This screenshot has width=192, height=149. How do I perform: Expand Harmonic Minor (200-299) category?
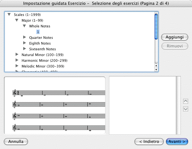coord(17,60)
